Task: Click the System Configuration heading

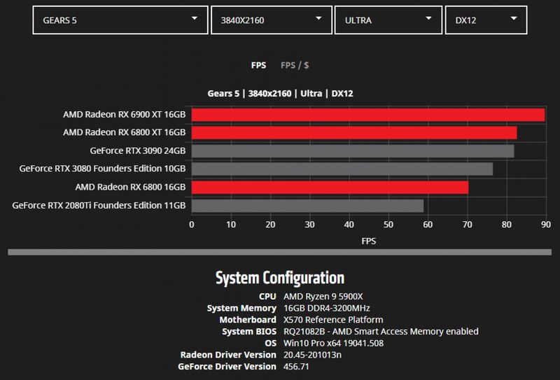Action: tap(280, 278)
